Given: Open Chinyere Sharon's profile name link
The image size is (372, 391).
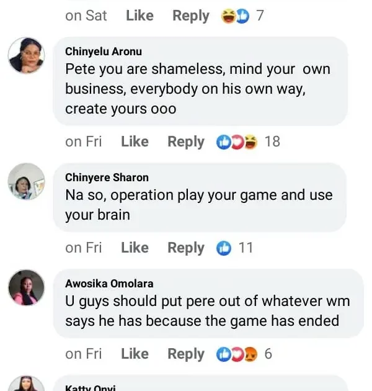Looking at the screenshot, I should (107, 178).
